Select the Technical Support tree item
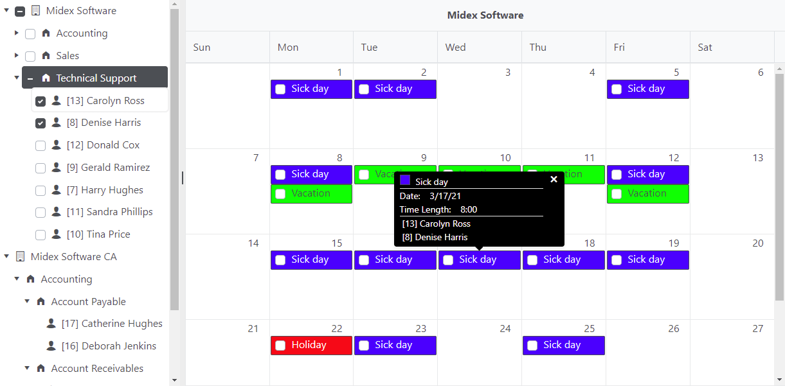785x386 pixels. 96,78
